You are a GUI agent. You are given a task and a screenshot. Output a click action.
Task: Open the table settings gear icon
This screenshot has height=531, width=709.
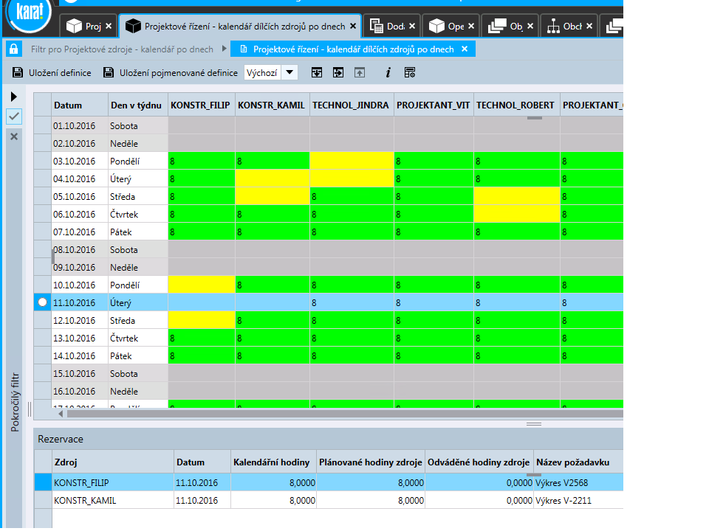tap(410, 72)
